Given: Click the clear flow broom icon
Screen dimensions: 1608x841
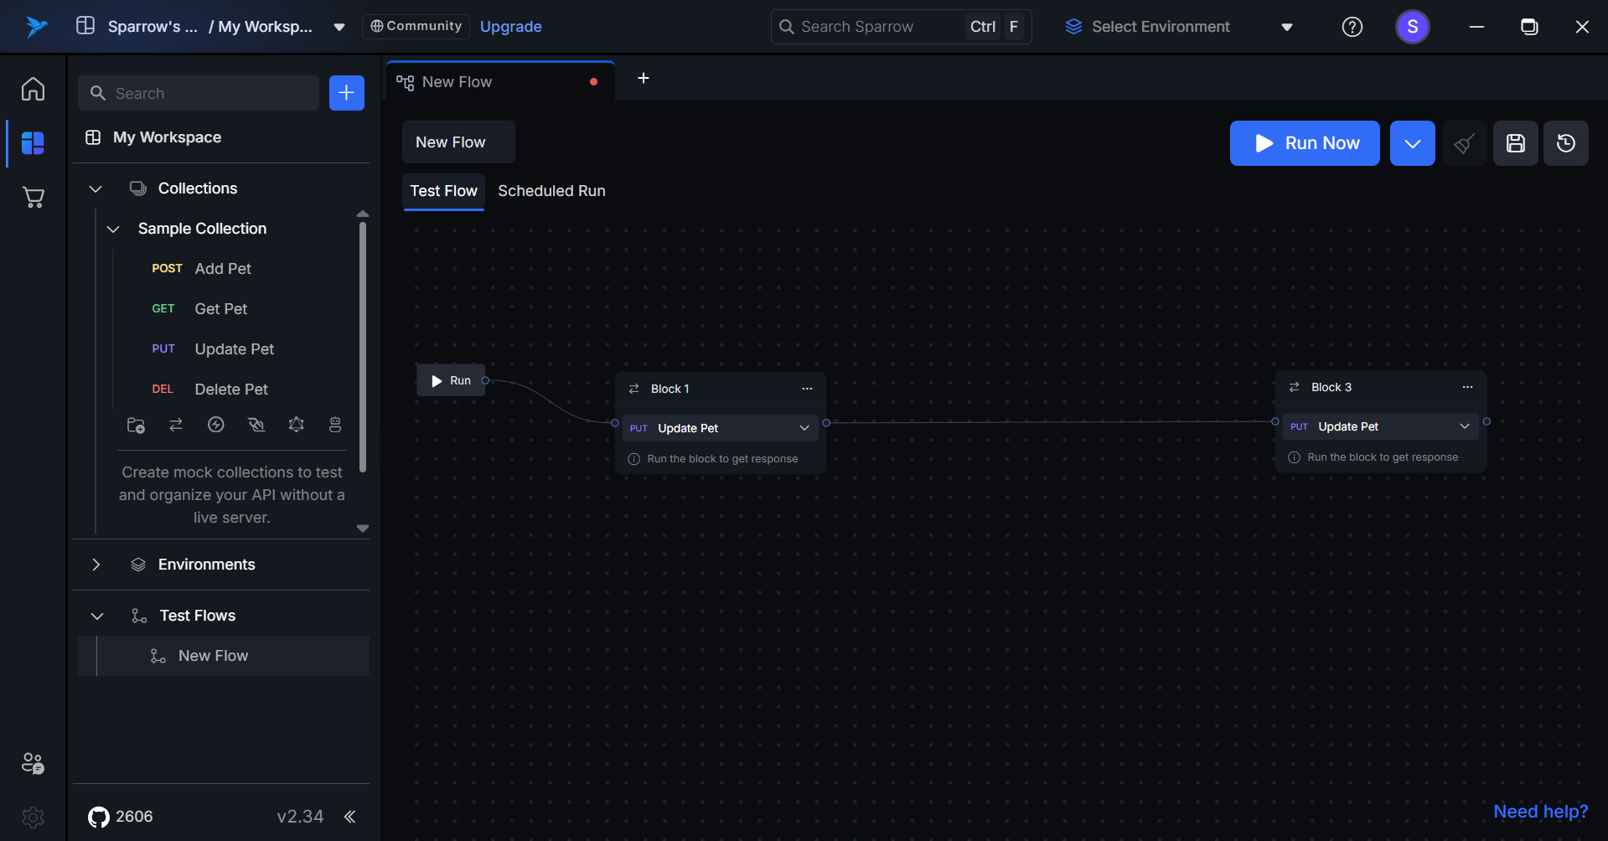Looking at the screenshot, I should coord(1464,143).
